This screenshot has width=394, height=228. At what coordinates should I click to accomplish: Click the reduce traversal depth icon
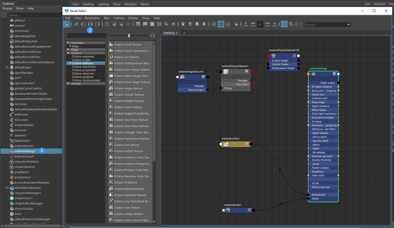tap(253, 24)
